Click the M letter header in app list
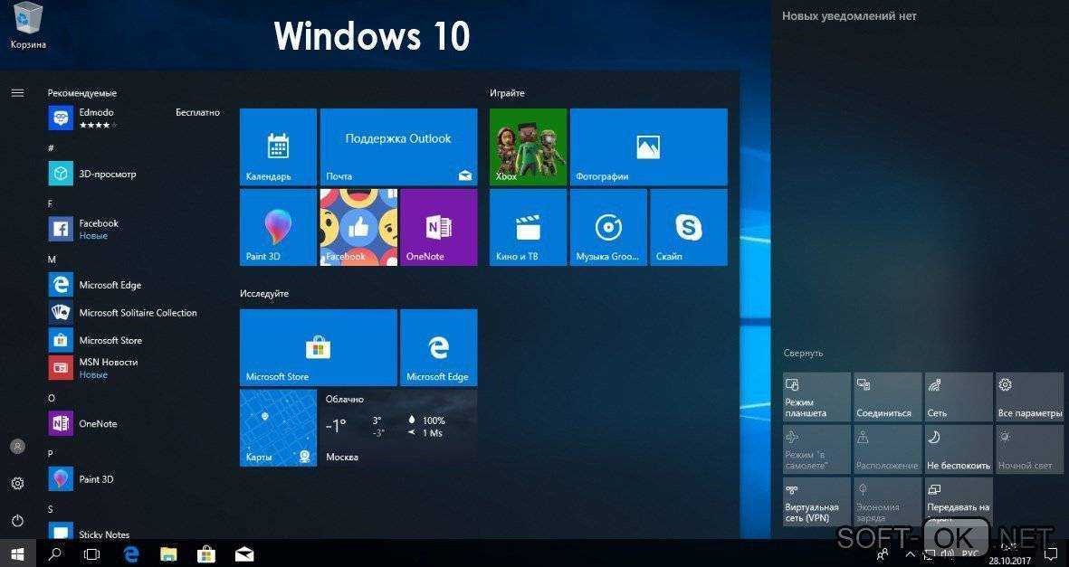The image size is (1069, 567). pyautogui.click(x=52, y=260)
